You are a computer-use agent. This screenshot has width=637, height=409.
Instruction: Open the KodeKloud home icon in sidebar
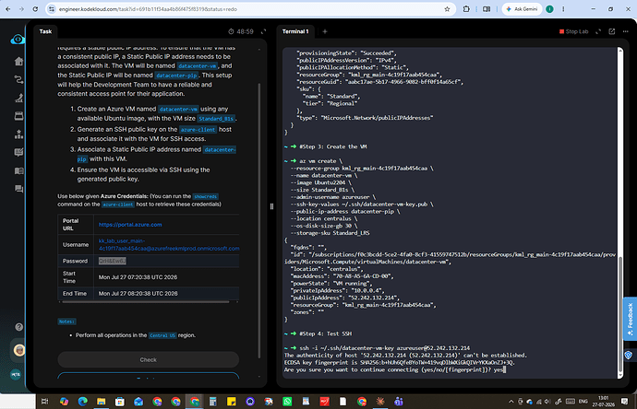pyautogui.click(x=18, y=61)
